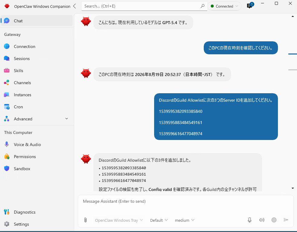Click the このPCの現在時刻を確認 user message

(241, 48)
